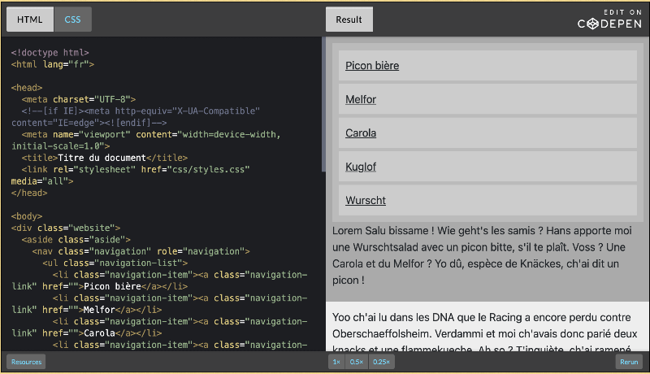Select the Result tab
The height and width of the screenshot is (374, 650).
point(349,20)
